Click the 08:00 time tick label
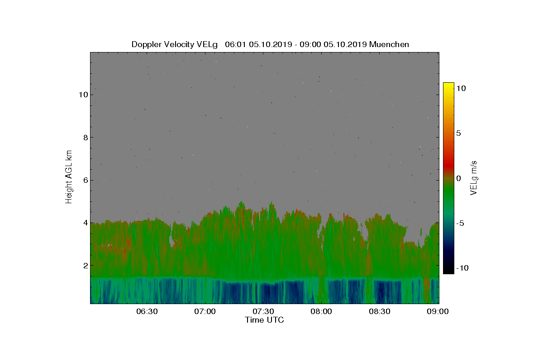Screen dimensions: 543x362 (322, 312)
